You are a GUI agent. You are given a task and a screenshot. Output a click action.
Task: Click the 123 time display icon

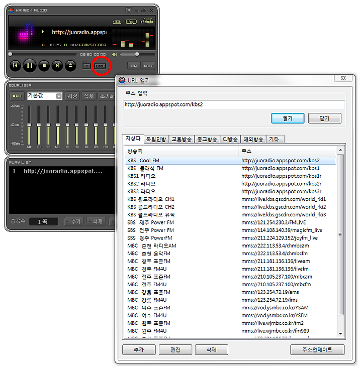tap(117, 22)
